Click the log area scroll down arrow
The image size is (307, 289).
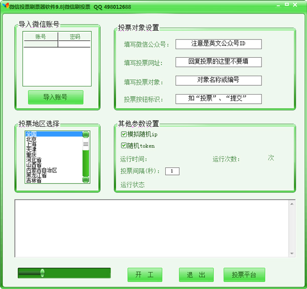(x=292, y=253)
